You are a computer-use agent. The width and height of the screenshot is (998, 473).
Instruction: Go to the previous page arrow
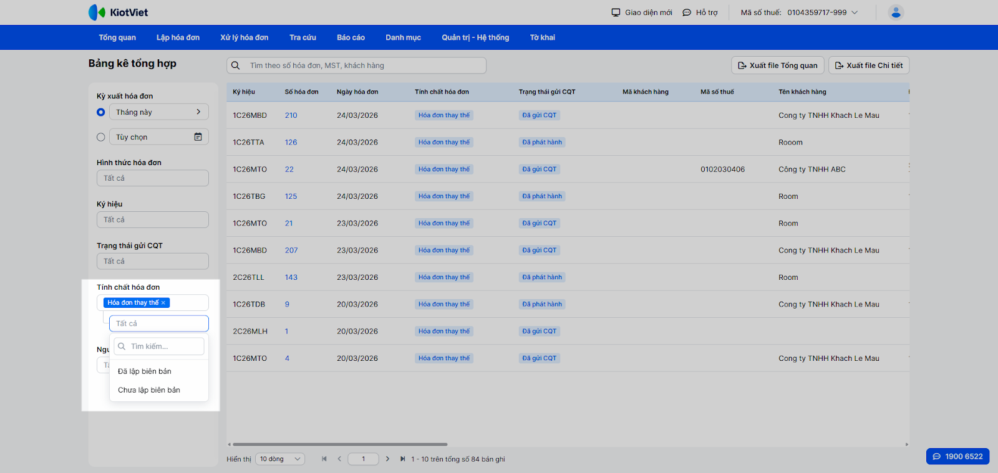[339, 459]
